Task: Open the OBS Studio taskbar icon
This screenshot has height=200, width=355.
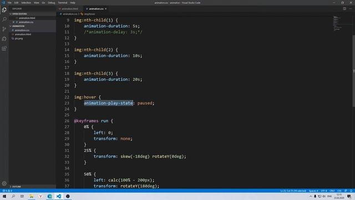Action: (x=68, y=196)
